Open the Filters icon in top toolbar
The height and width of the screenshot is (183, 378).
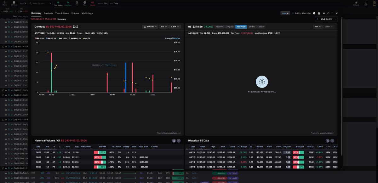pos(4,2)
